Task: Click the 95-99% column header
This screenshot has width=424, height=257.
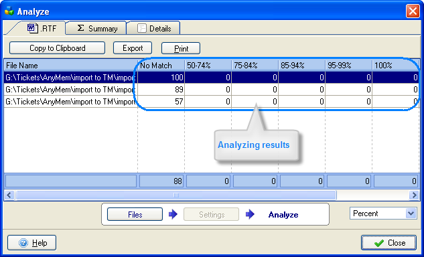Action: (348, 66)
